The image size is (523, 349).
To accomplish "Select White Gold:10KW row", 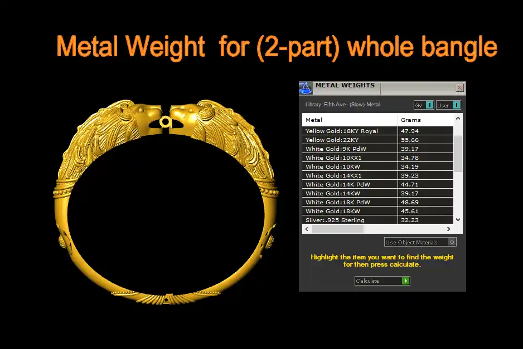I will pyautogui.click(x=377, y=166).
